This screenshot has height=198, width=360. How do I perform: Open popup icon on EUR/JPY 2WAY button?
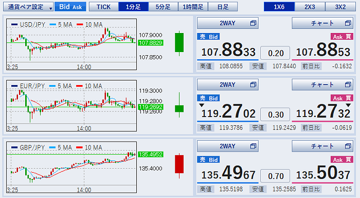point(253,85)
